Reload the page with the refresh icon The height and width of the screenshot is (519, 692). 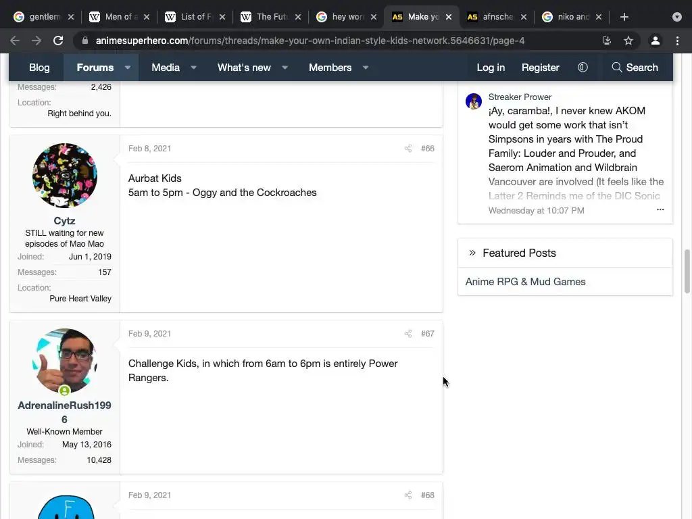[x=58, y=41]
